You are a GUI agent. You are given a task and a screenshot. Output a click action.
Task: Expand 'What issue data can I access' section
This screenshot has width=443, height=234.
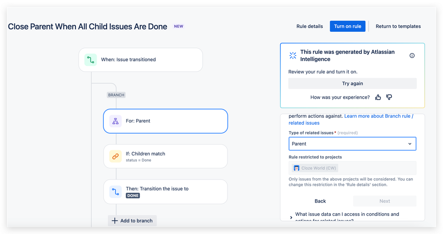(291, 217)
